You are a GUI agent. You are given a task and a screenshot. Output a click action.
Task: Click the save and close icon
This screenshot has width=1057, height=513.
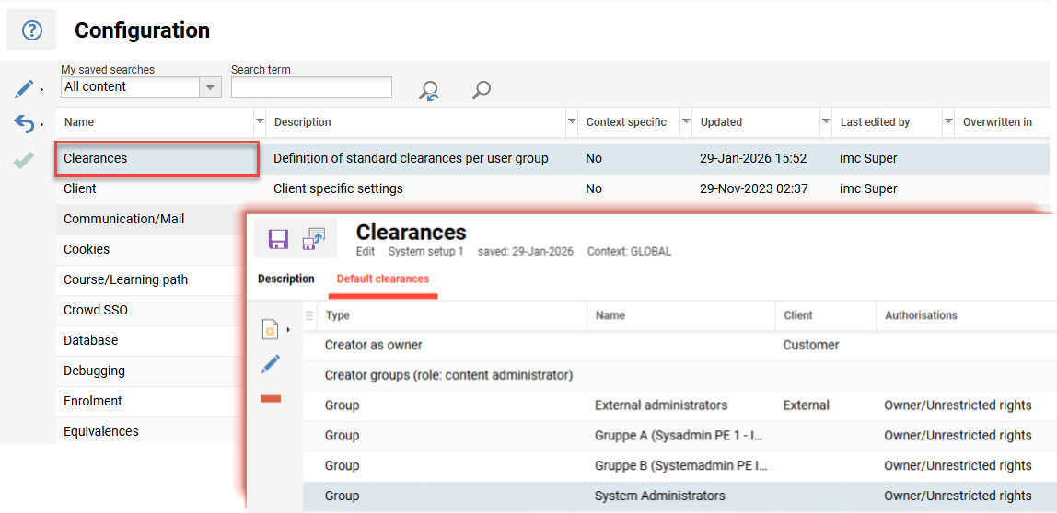314,238
